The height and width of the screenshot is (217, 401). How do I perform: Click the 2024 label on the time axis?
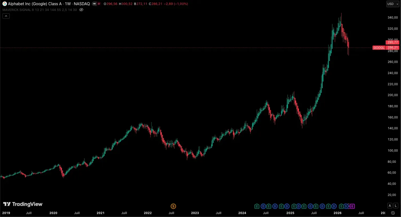242,213
